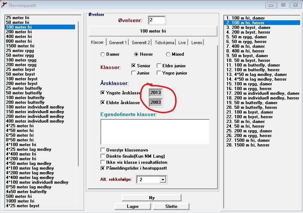
Task: Switch to the Generelt 1 tab
Action: (x=118, y=43)
